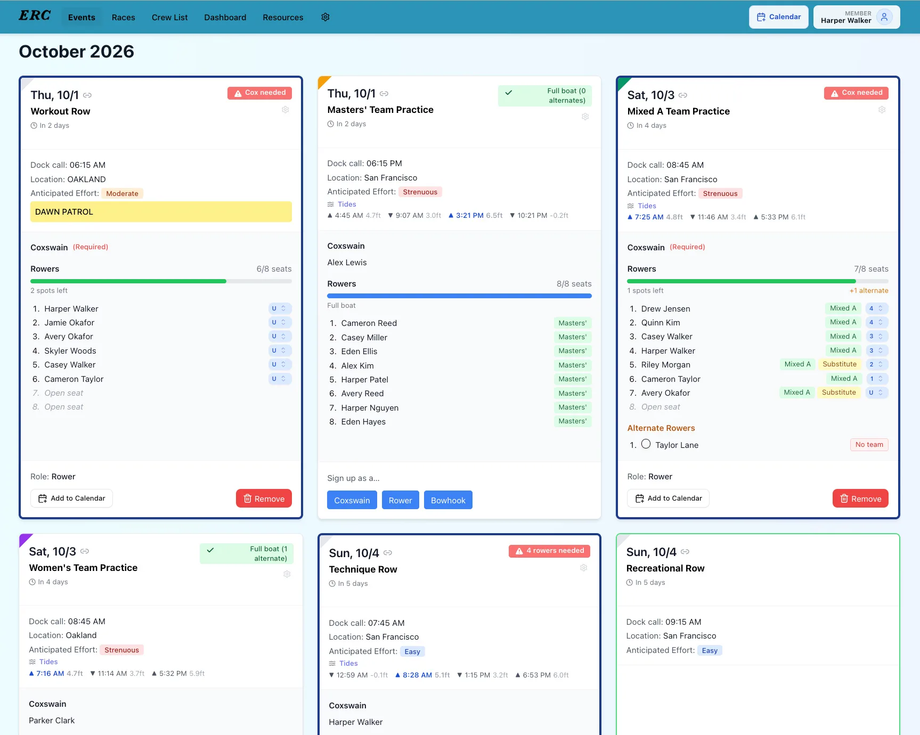Open seat selector for Casey Walker in Mixed A

876,337
